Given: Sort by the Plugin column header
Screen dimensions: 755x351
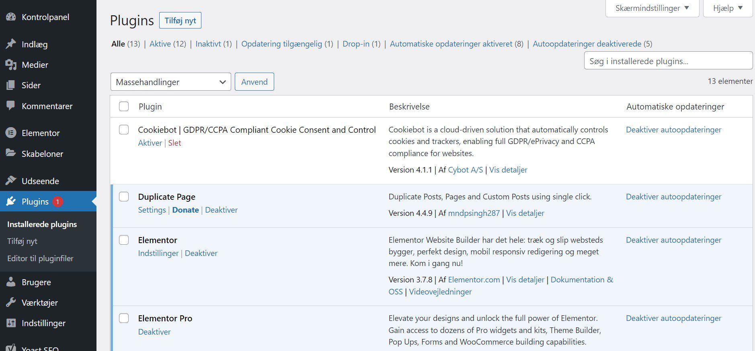Looking at the screenshot, I should pyautogui.click(x=150, y=106).
